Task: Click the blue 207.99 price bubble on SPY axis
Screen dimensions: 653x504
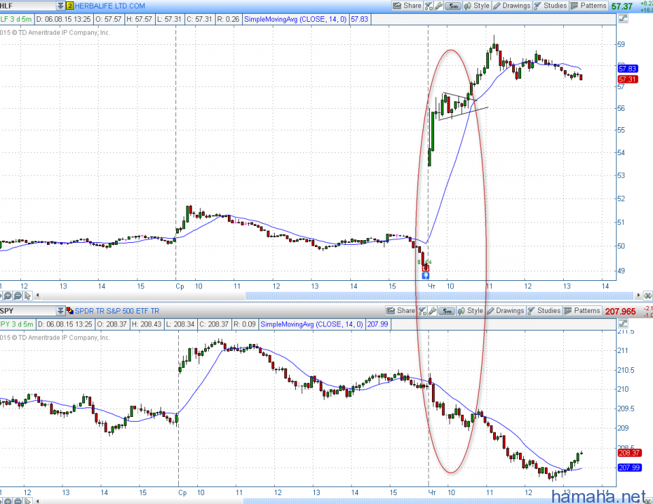Action: 629,467
